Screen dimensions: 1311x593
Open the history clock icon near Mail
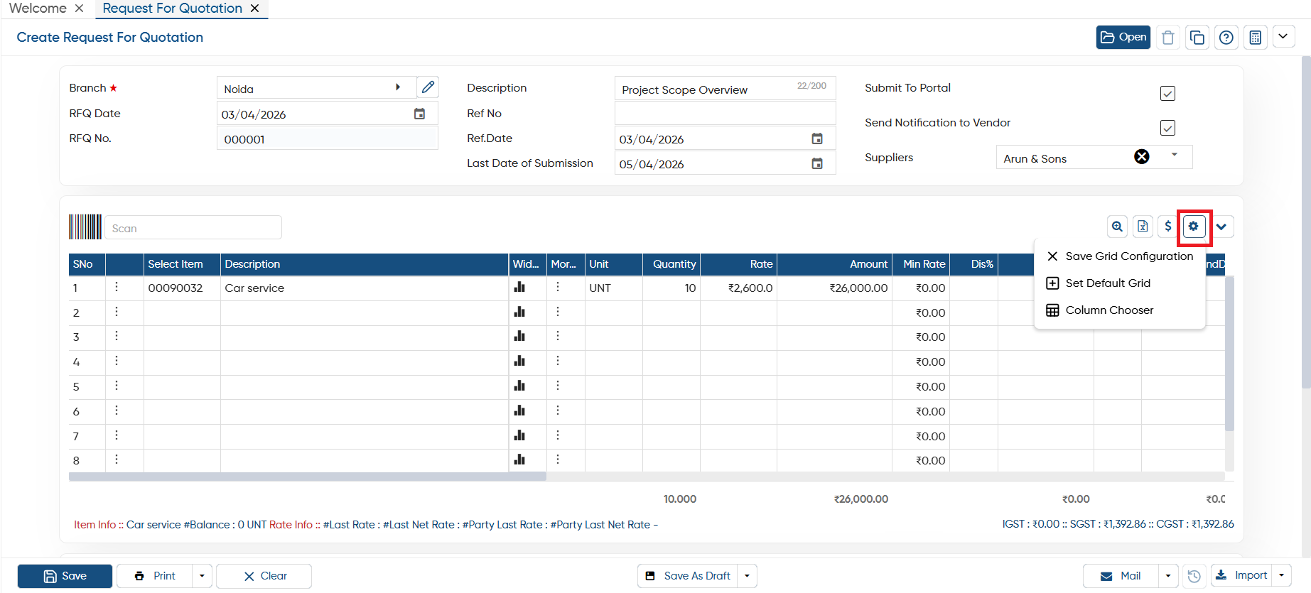pos(1194,576)
